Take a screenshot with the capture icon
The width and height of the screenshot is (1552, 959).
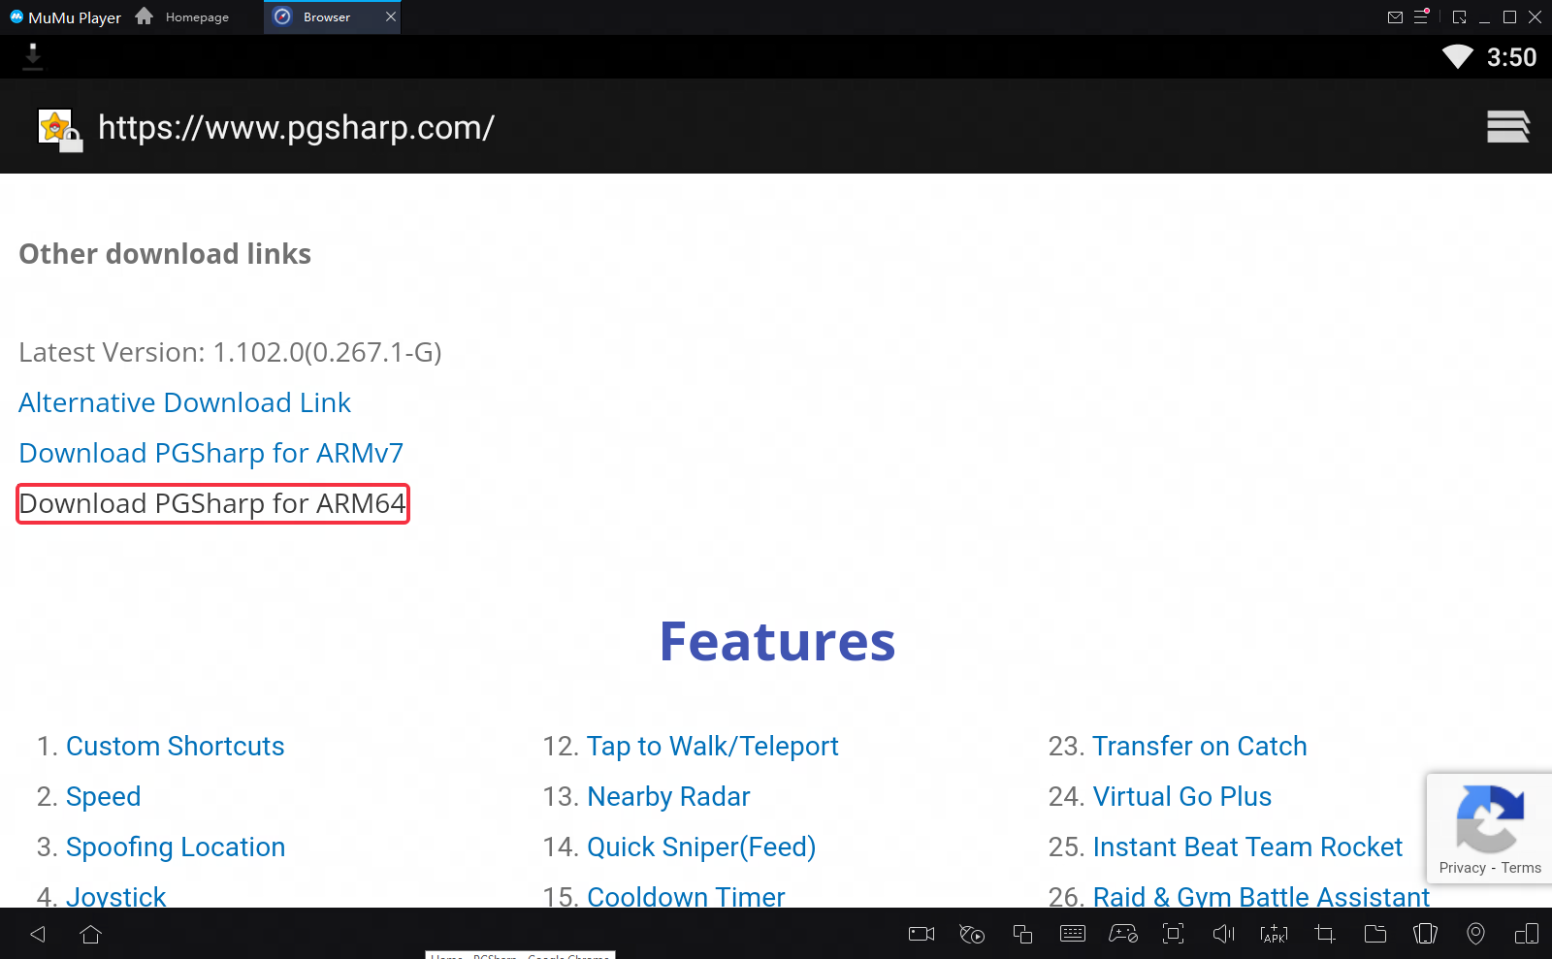[x=1173, y=934]
